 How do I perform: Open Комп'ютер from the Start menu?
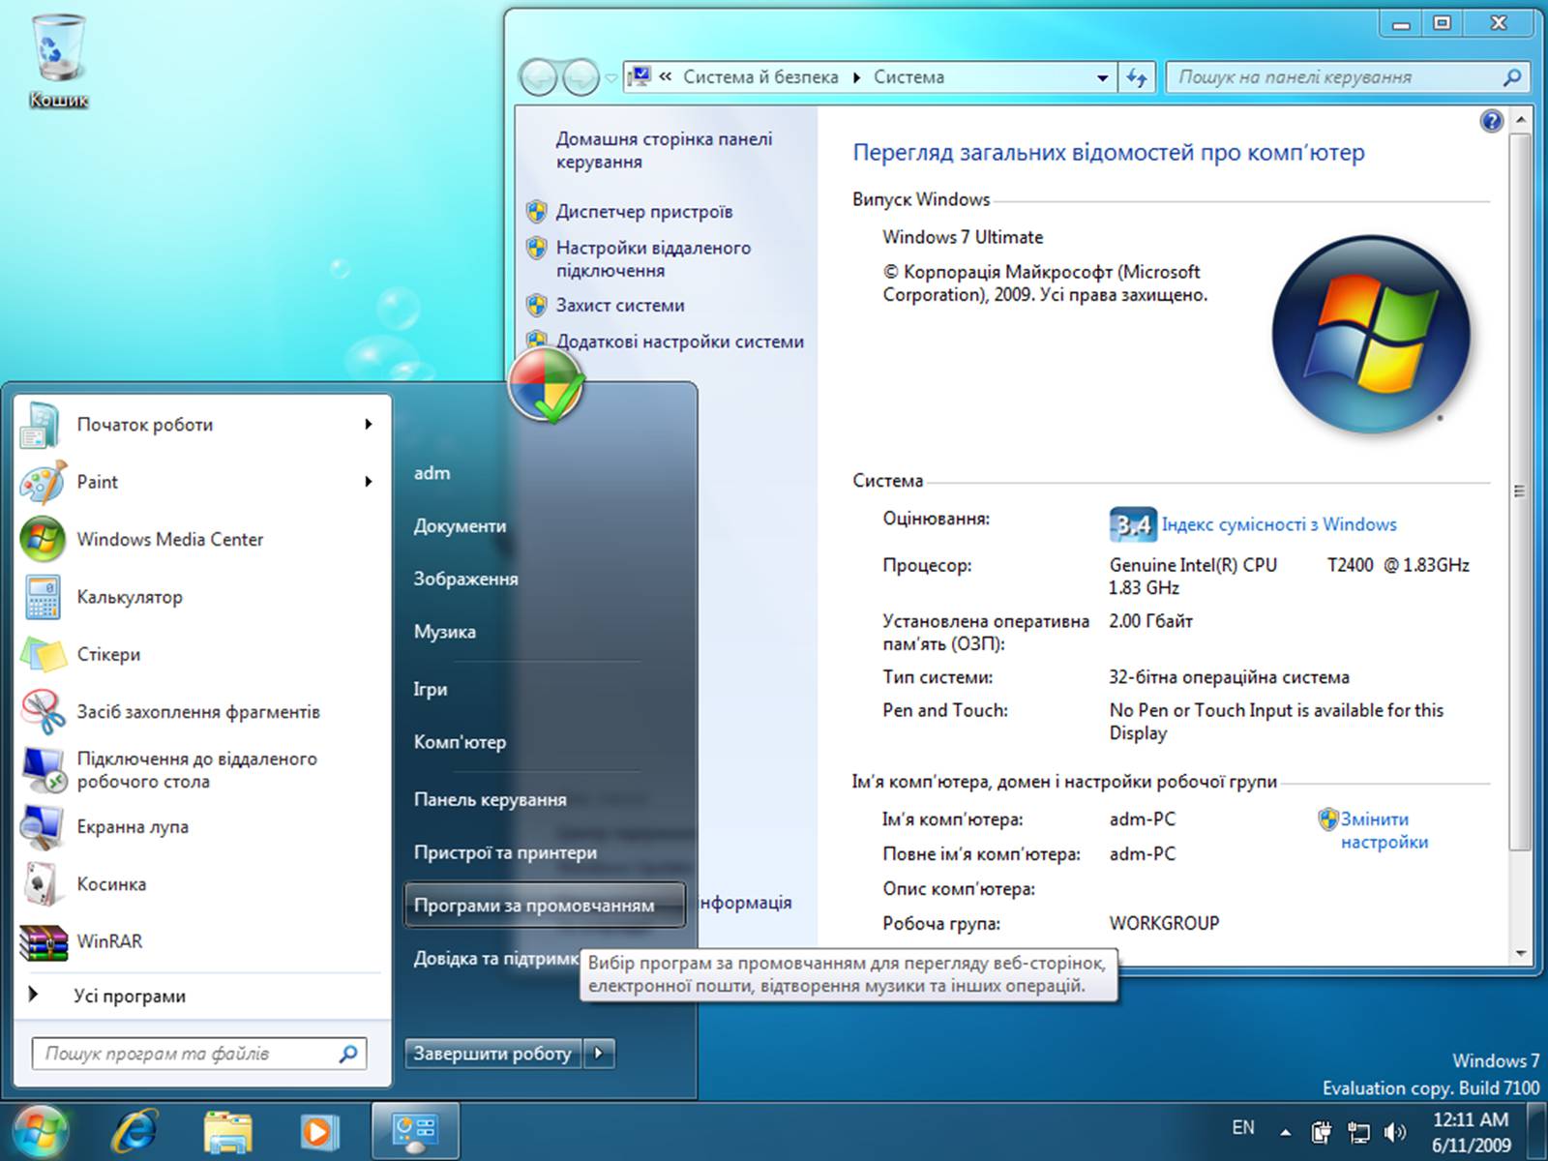pyautogui.click(x=460, y=742)
